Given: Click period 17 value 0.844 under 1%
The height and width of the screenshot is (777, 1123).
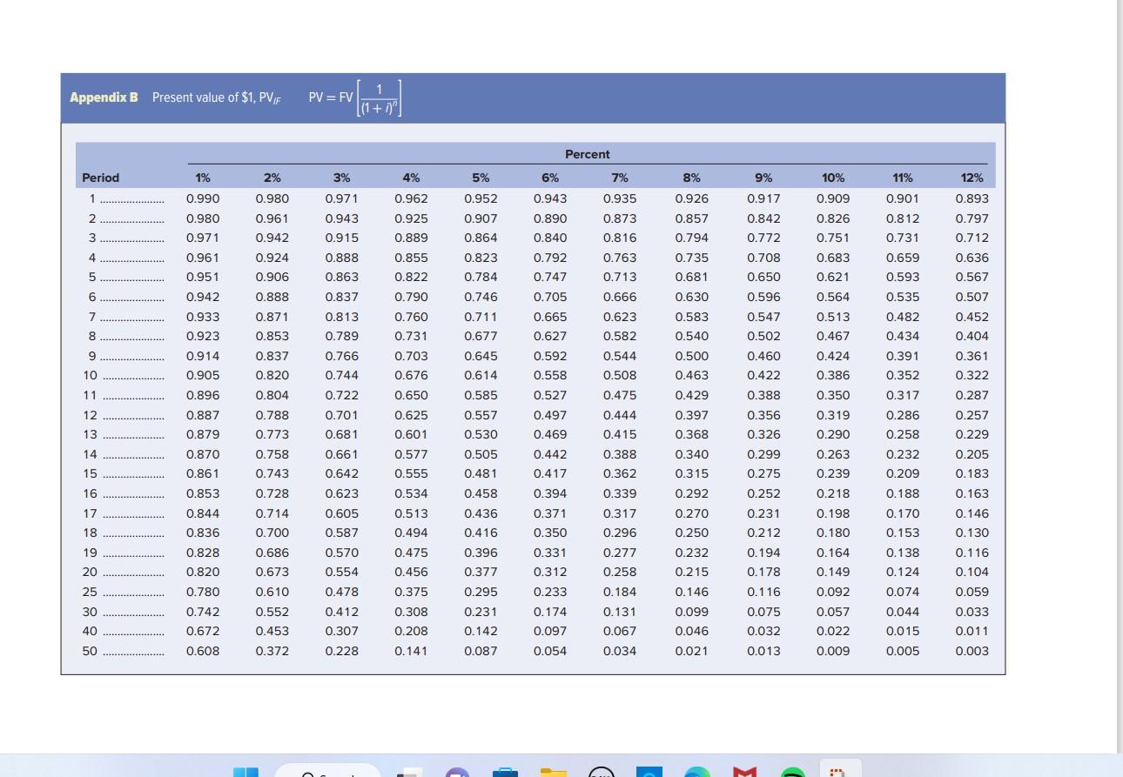Looking at the screenshot, I should pos(202,513).
